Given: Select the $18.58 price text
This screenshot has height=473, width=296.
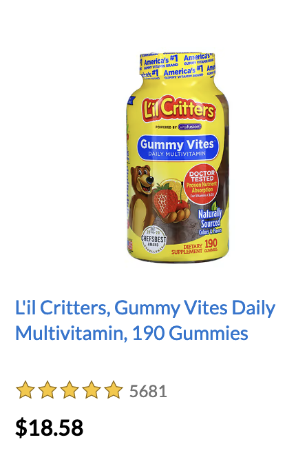Looking at the screenshot, I should click(x=49, y=427).
